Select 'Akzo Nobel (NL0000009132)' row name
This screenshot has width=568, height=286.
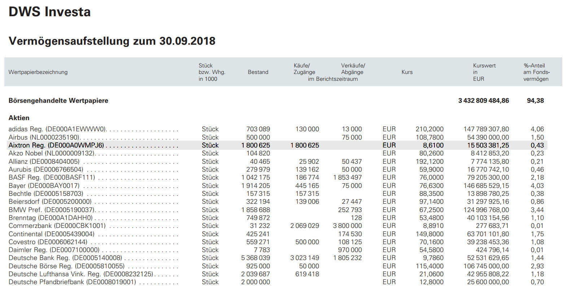tap(51, 153)
